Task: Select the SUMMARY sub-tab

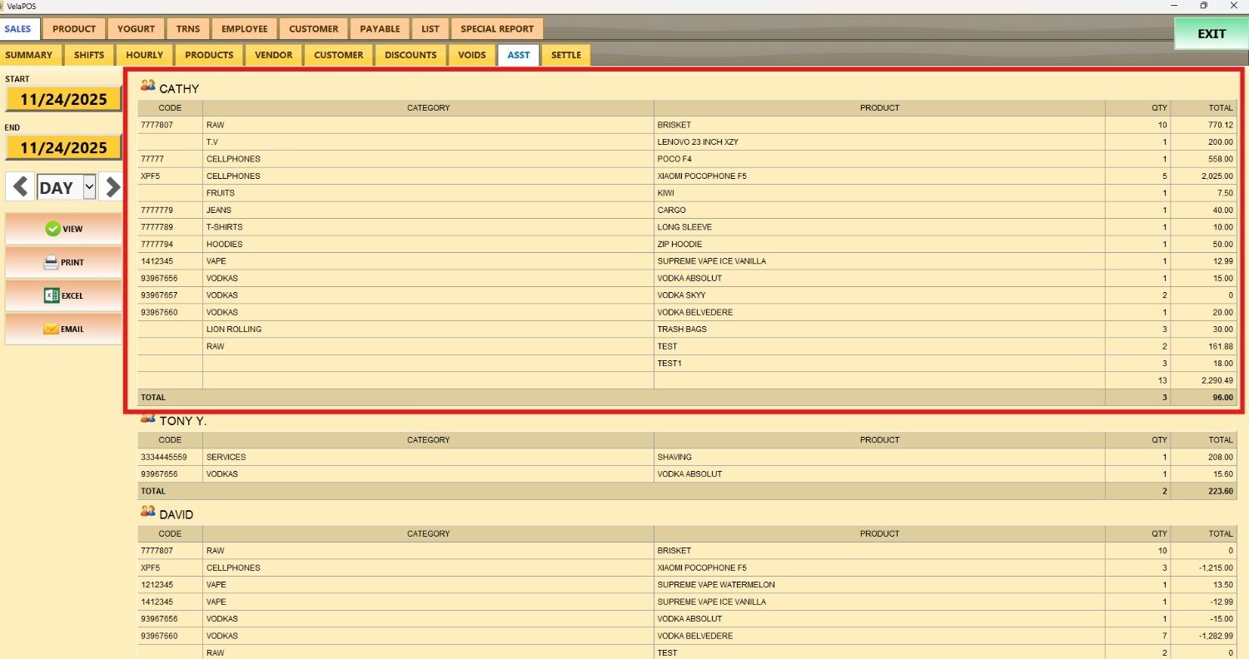Action: tap(29, 55)
